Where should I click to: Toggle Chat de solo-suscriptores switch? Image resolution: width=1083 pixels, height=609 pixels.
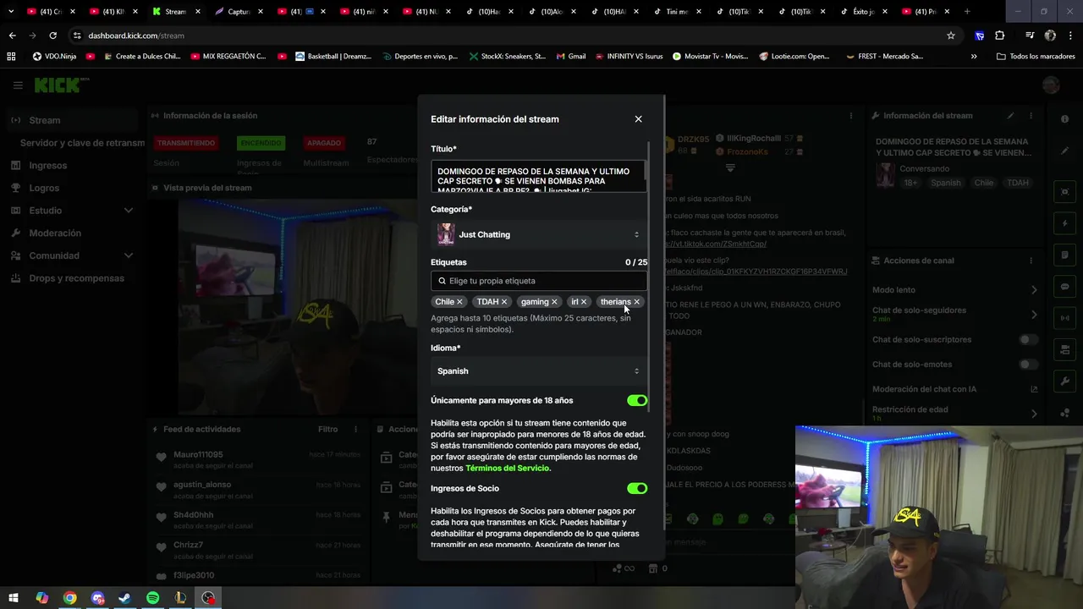tap(1028, 340)
